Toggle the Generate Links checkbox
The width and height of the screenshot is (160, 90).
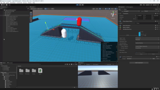point(136,41)
